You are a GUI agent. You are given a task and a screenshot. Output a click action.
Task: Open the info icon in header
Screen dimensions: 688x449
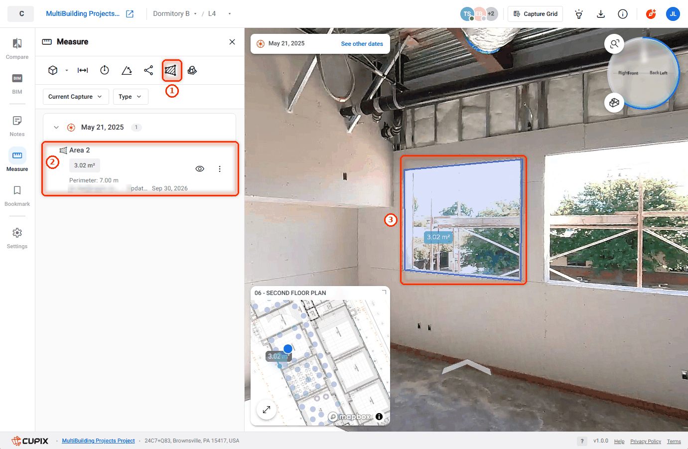point(623,14)
